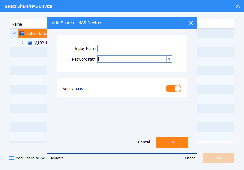Open the Network Path dropdown arrow
244x170 pixels.
pos(169,59)
